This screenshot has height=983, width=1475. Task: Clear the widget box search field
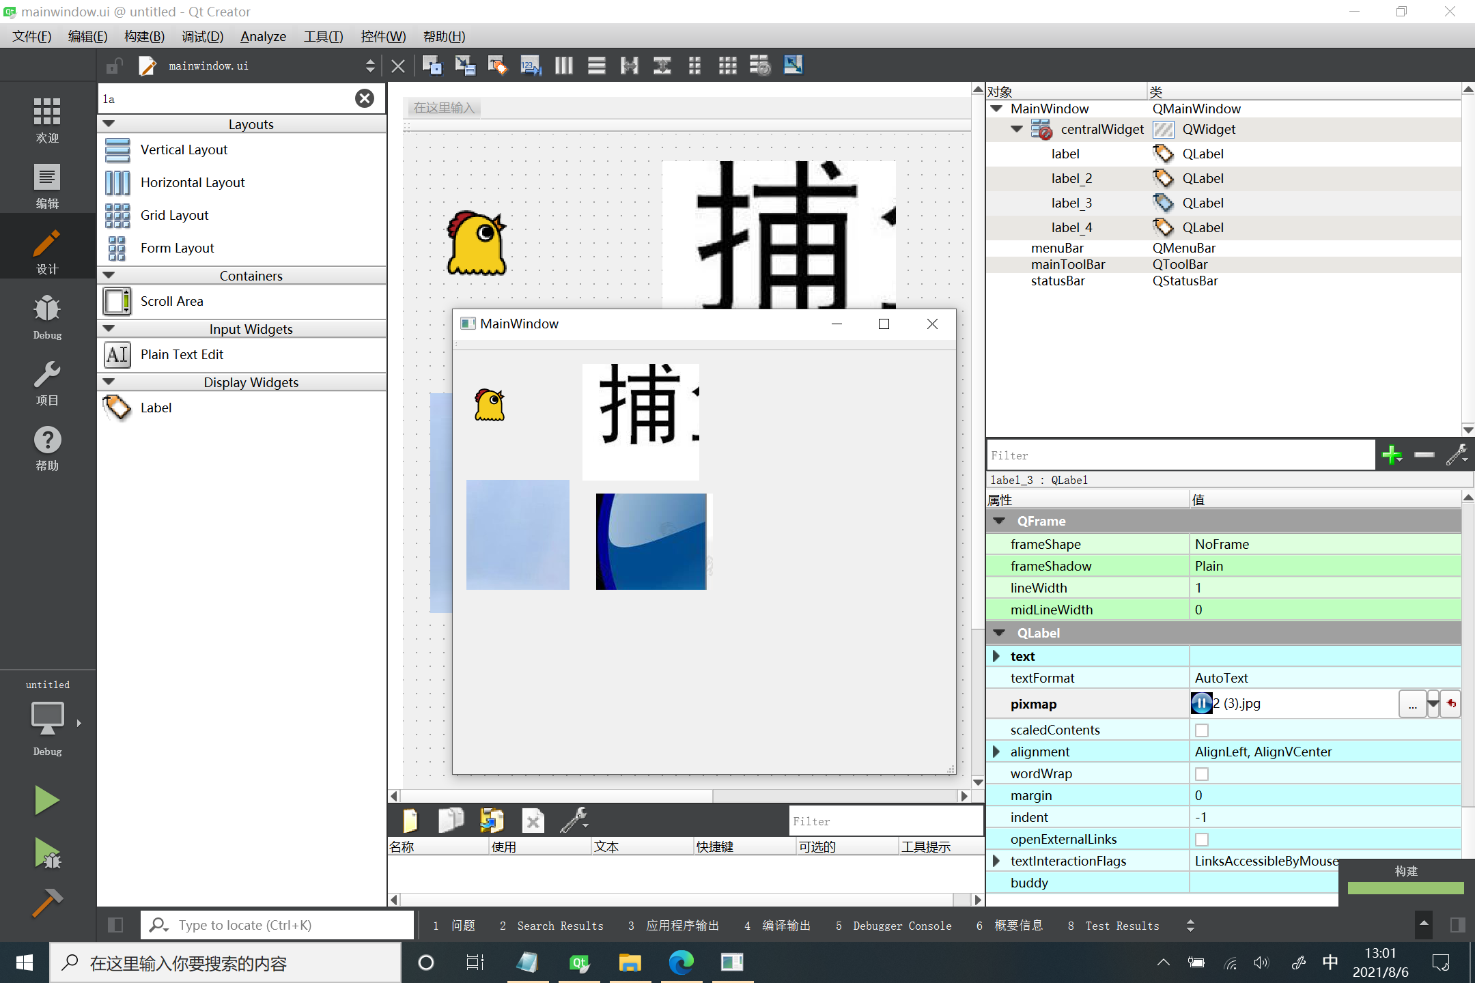click(365, 98)
